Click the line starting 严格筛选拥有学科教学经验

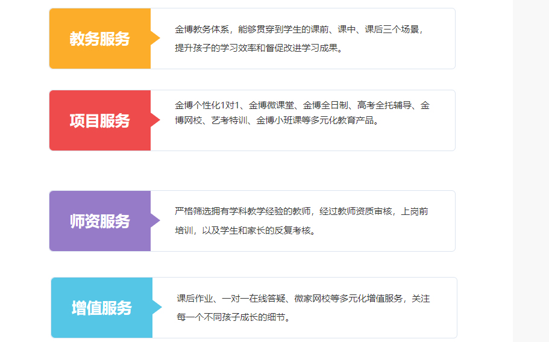point(301,211)
